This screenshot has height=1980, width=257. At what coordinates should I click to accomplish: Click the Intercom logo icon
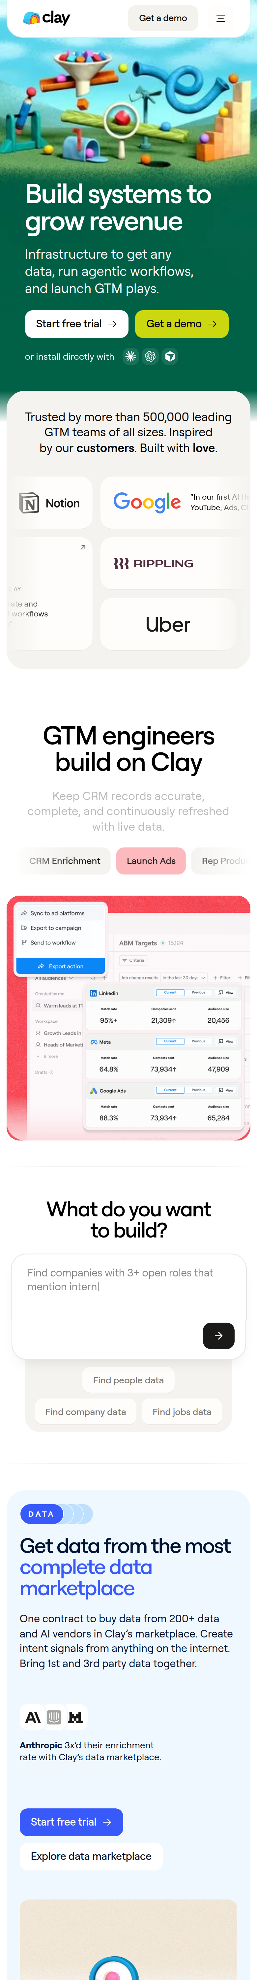click(x=54, y=1717)
